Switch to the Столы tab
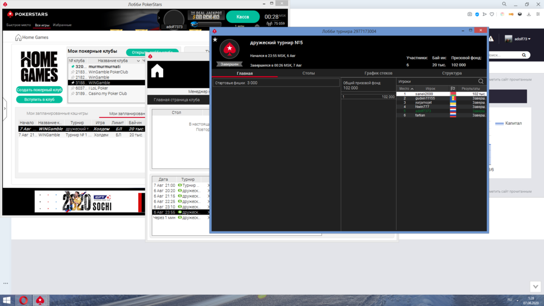 click(308, 73)
